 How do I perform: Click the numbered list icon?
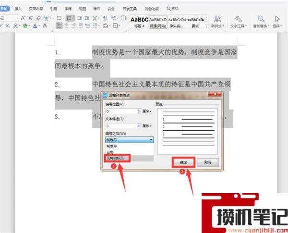69,18
